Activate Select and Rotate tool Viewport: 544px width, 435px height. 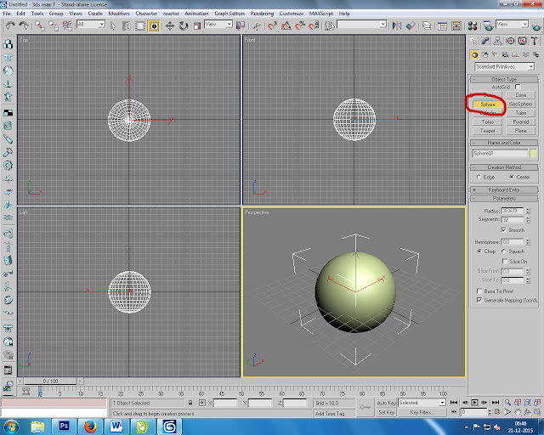coord(184,25)
